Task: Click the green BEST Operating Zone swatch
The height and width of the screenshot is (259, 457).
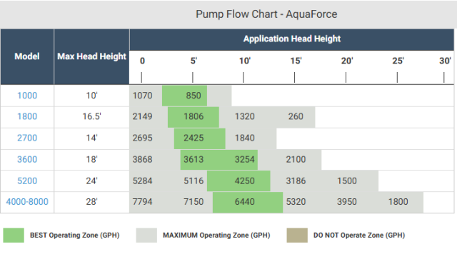Action: click(x=14, y=235)
